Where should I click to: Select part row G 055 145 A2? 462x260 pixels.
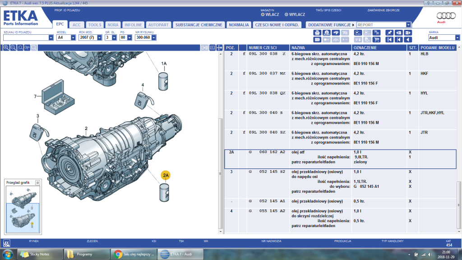tap(340, 220)
